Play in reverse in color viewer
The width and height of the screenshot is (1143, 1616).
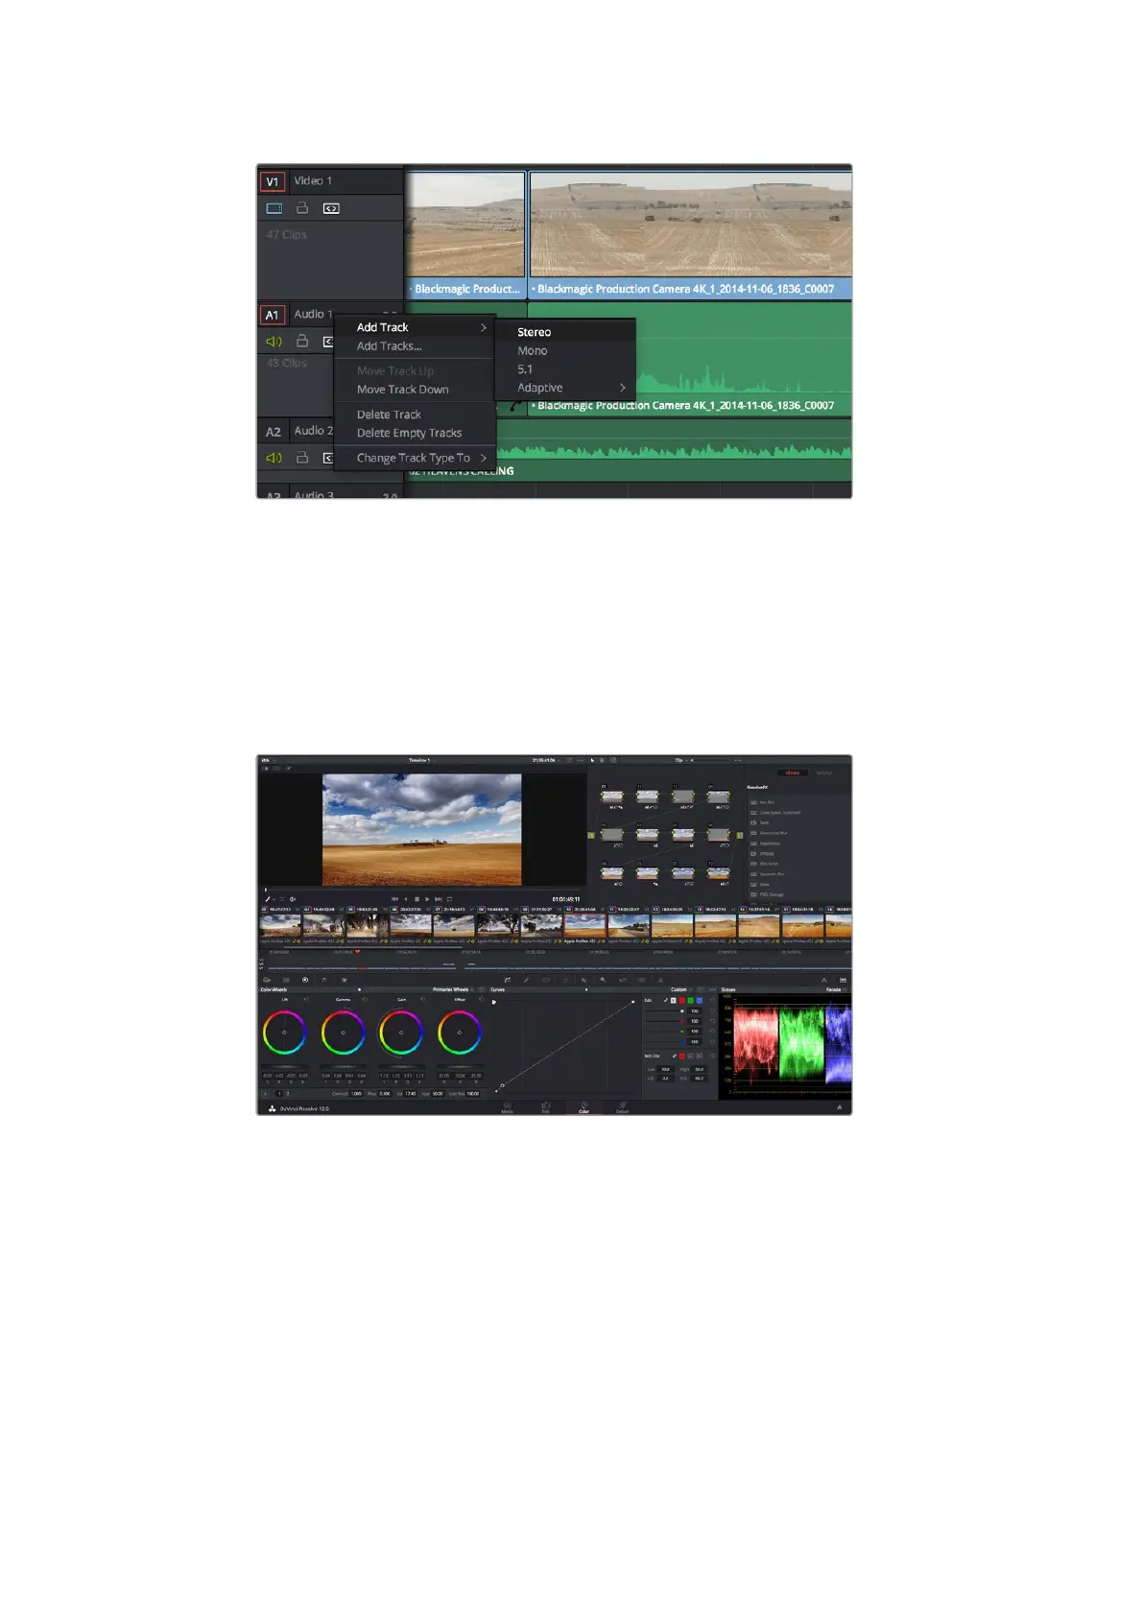pyautogui.click(x=406, y=899)
